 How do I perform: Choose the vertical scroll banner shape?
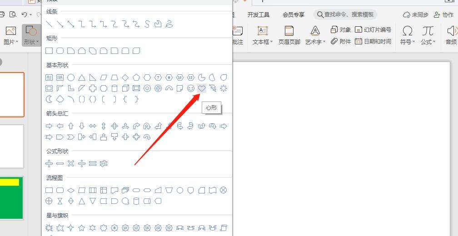click(224, 227)
